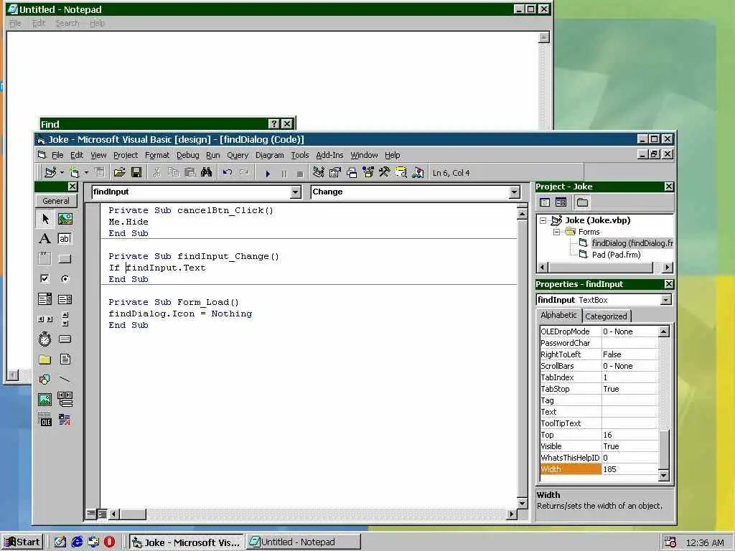This screenshot has height=551, width=735.
Task: Select the TextBox control tool
Action: pos(65,238)
